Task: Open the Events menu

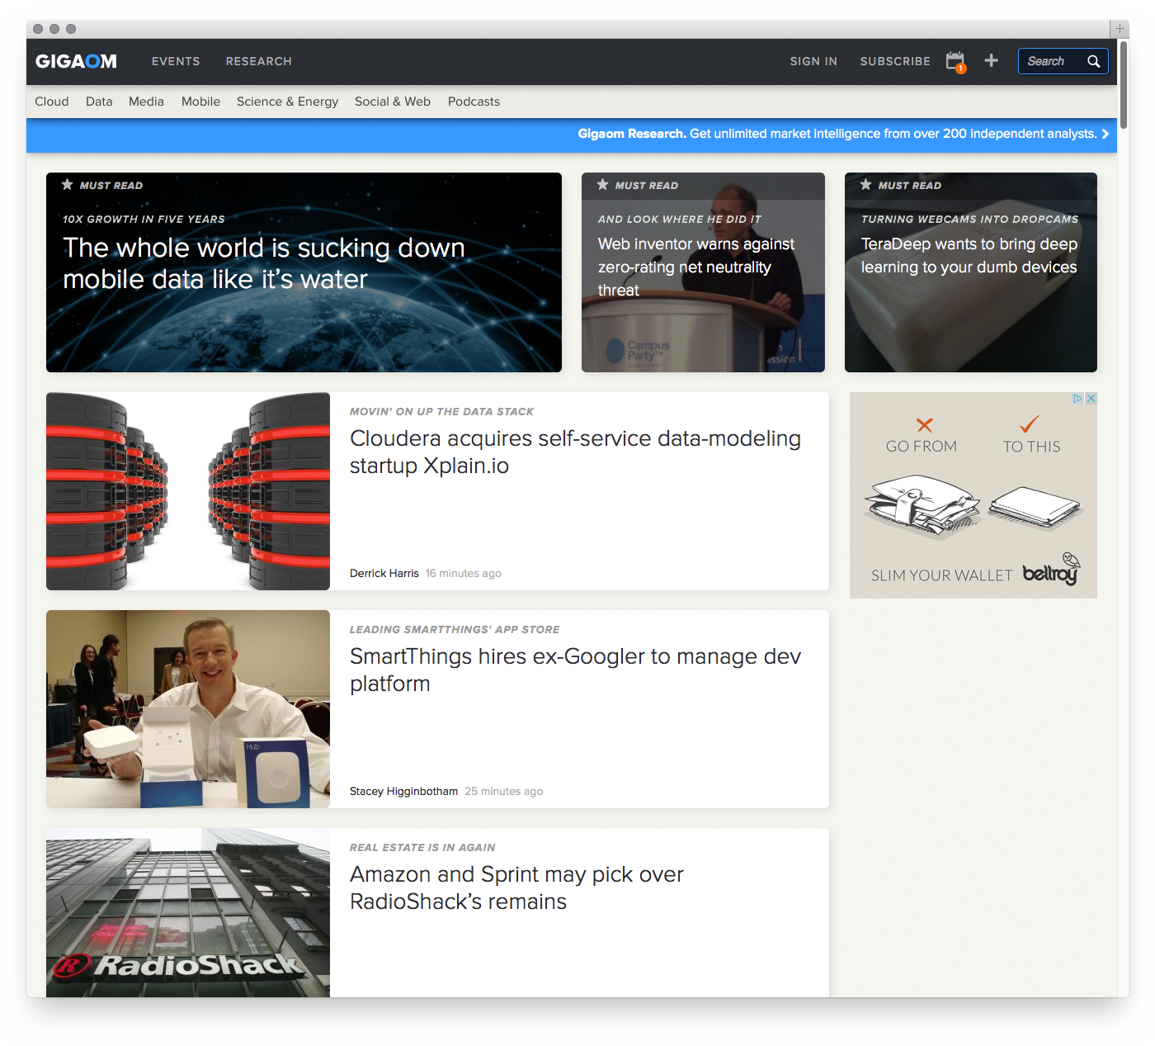Action: click(x=176, y=61)
